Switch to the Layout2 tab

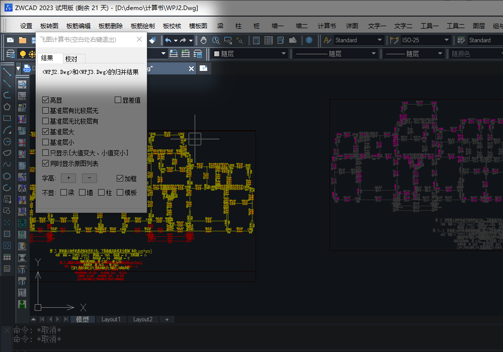coord(143,319)
